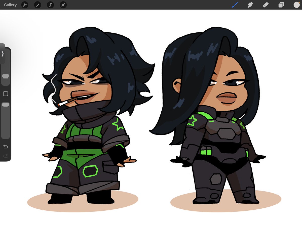Open the Selection tool

[x=50, y=5]
